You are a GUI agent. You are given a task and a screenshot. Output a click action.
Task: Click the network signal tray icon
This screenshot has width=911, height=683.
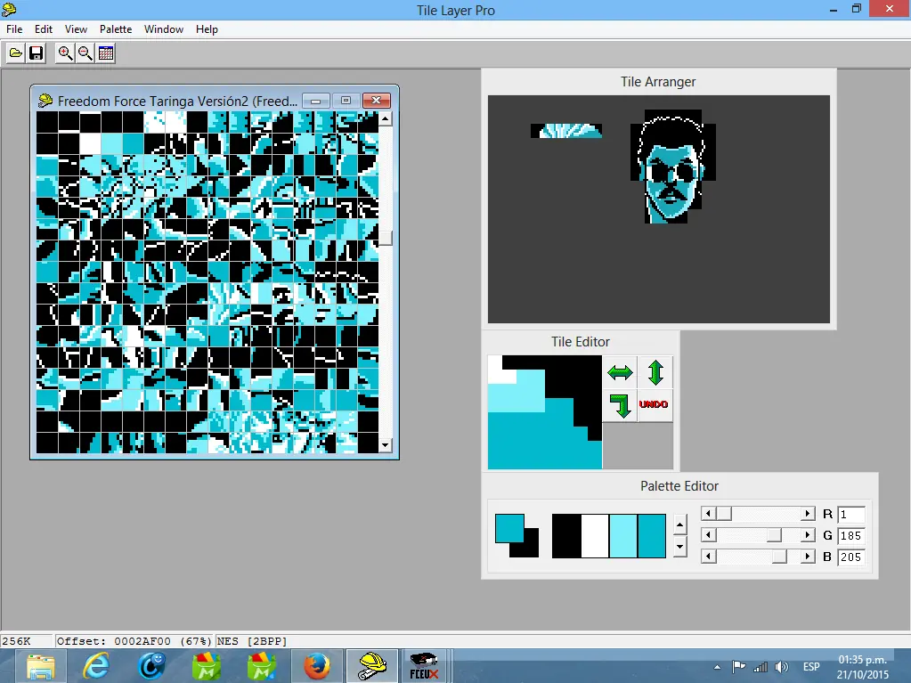[760, 667]
